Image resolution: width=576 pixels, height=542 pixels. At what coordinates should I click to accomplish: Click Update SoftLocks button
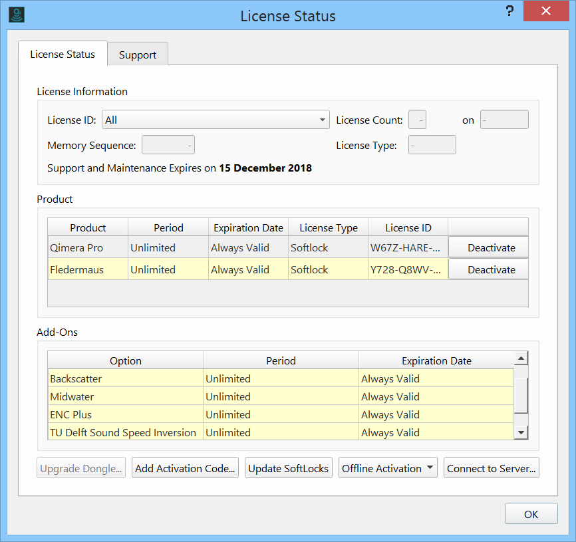(288, 468)
